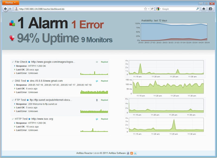Click the Response arrow under HTTP Test
The image size is (217, 158).
(x=15, y=123)
